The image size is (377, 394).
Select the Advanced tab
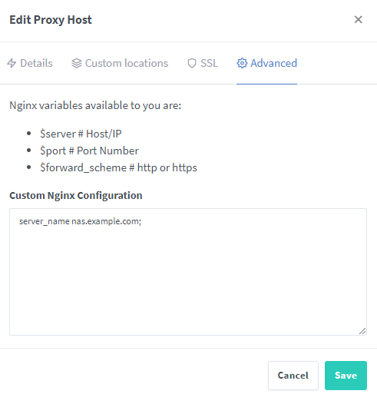(266, 63)
